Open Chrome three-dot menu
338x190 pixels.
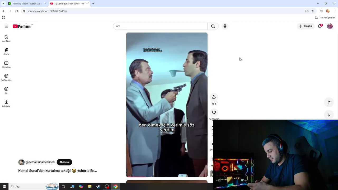(x=334, y=11)
